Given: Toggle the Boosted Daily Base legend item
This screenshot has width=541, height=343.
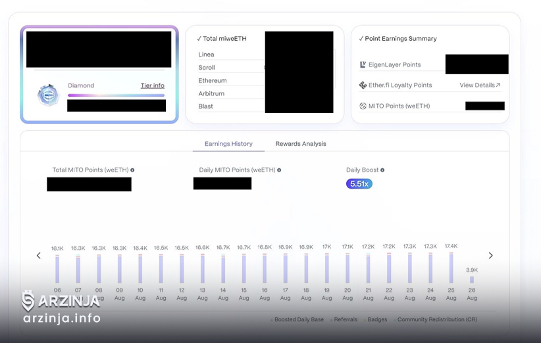Looking at the screenshot, I should [x=297, y=319].
